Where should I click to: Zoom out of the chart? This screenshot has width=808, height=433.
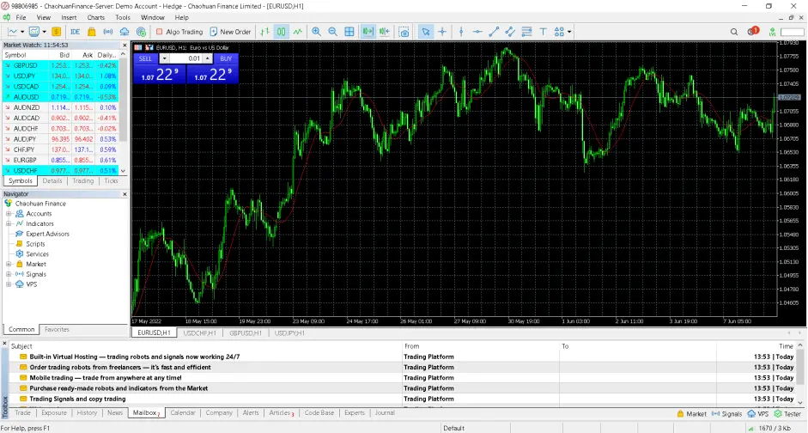pyautogui.click(x=333, y=32)
